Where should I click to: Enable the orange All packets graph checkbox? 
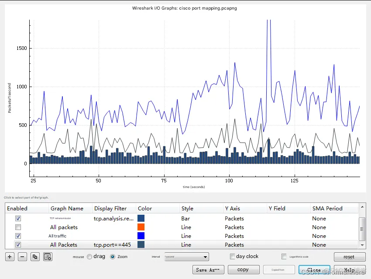(18, 227)
